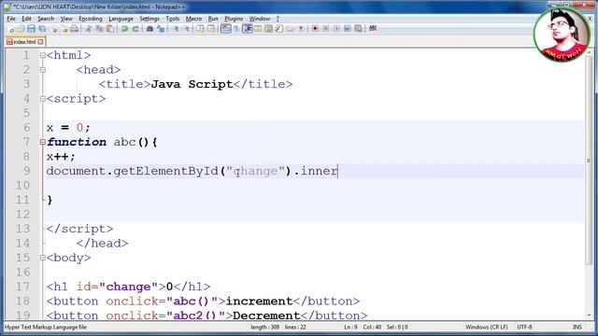Click the Save All toolbar icon
Image resolution: width=598 pixels, height=336 pixels.
click(42, 29)
